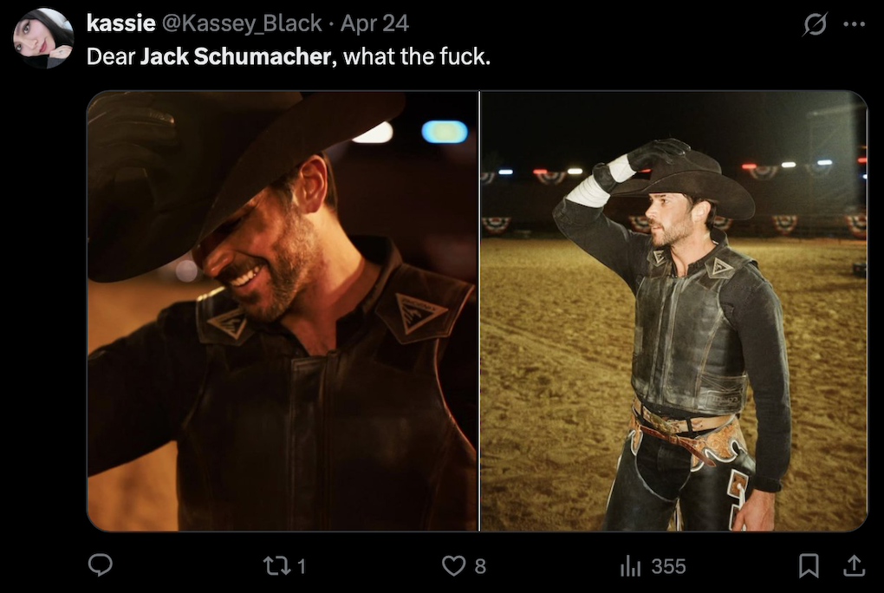Like the tweet with the heart icon
This screenshot has height=593, width=884.
click(454, 566)
